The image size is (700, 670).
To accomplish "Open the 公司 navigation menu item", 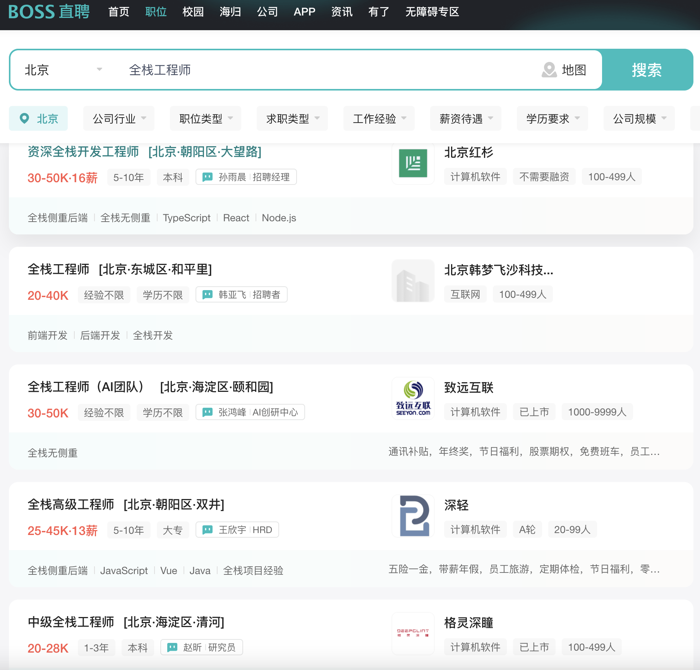I will (267, 12).
